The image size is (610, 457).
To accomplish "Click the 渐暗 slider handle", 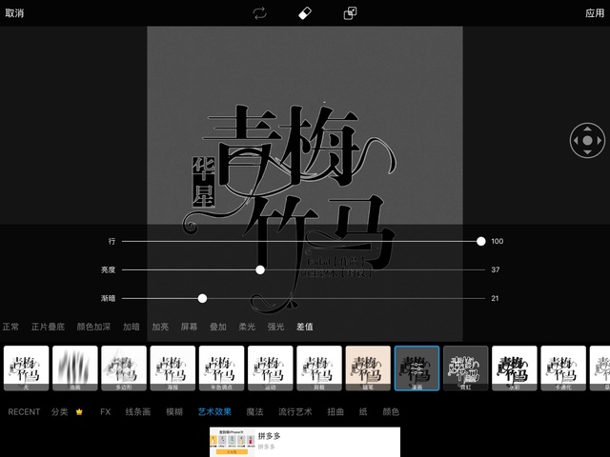I will coord(202,298).
